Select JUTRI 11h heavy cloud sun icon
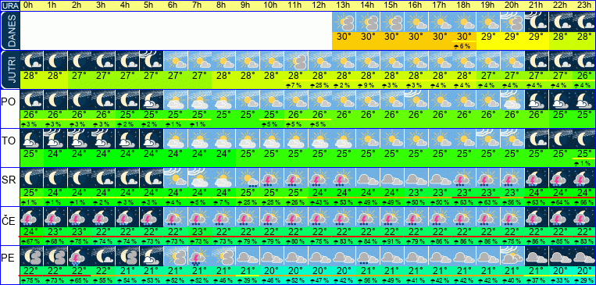This screenshot has width=596, height=285. (x=296, y=61)
